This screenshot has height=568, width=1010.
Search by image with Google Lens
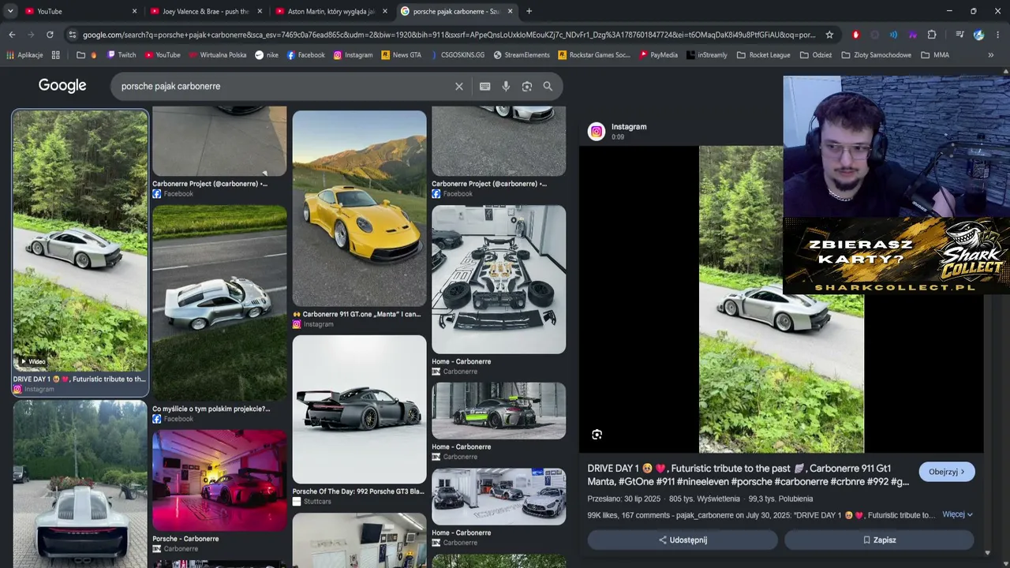tap(527, 86)
